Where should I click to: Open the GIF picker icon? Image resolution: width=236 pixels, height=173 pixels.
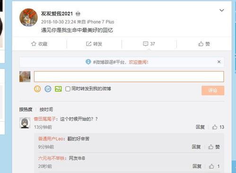pos(48,89)
